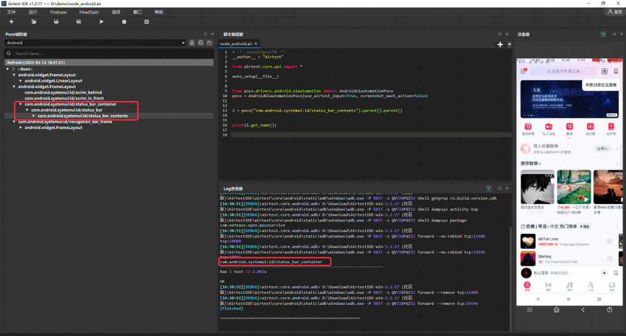626x336 pixels.
Task: Click the Run script play icon
Action: pos(101,22)
